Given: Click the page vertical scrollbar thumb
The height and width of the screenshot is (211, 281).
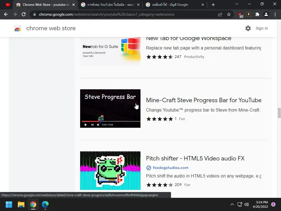Looking at the screenshot, I should click(279, 113).
